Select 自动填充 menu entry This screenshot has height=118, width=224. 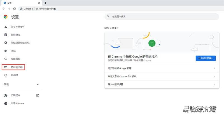(x=15, y=35)
